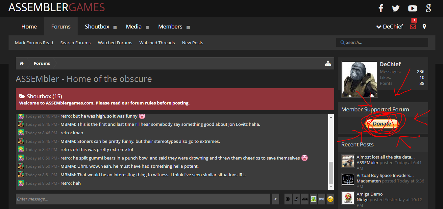Click the magnifier icon in the search box
Viewport: 443px width, 209px height.
343,43
